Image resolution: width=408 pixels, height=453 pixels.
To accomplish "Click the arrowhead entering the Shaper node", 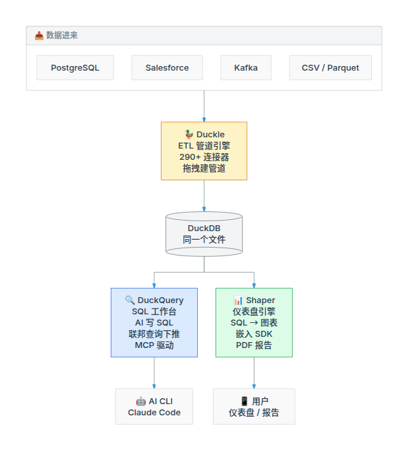I will [254, 286].
